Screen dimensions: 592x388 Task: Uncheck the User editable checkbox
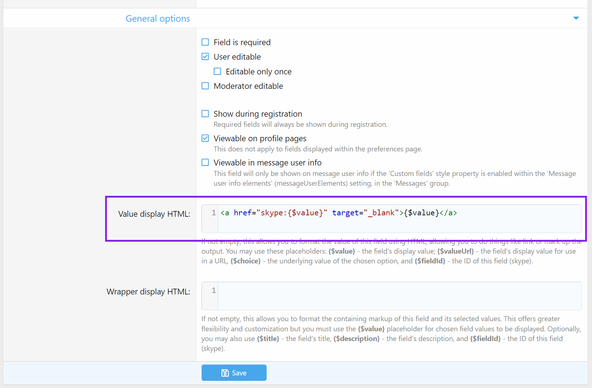205,57
